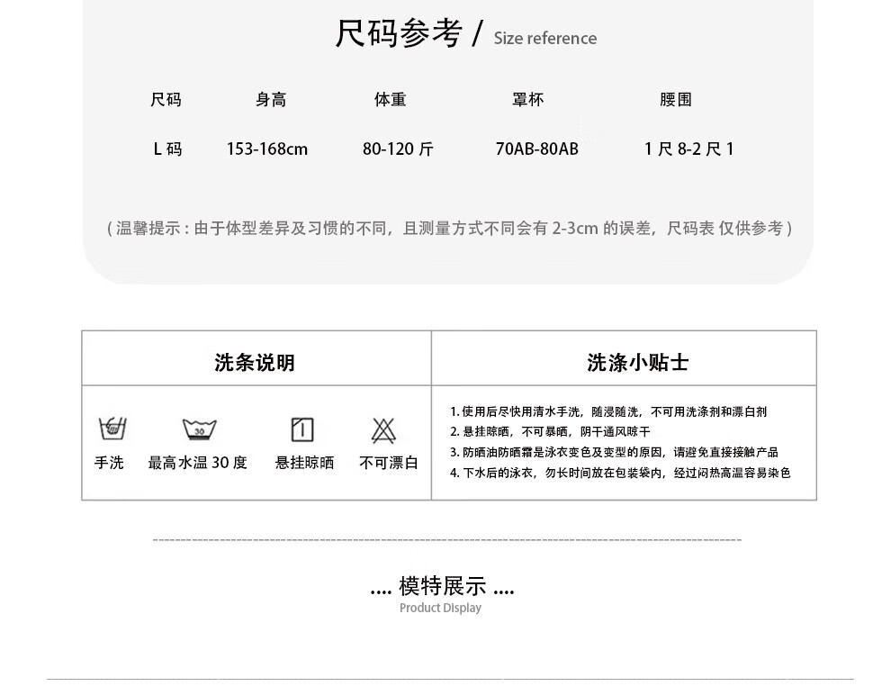The width and height of the screenshot is (891, 686).
Task: Click the 70AB-80AB cup size value
Action: tap(536, 149)
